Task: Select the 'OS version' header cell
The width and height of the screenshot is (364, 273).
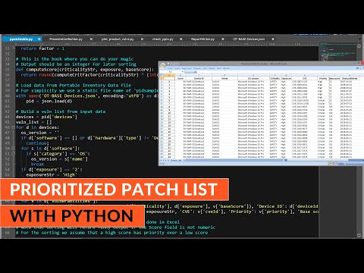Action: tap(253, 79)
